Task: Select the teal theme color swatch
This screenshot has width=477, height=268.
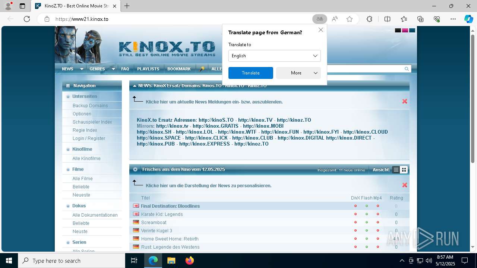Action: [x=412, y=31]
